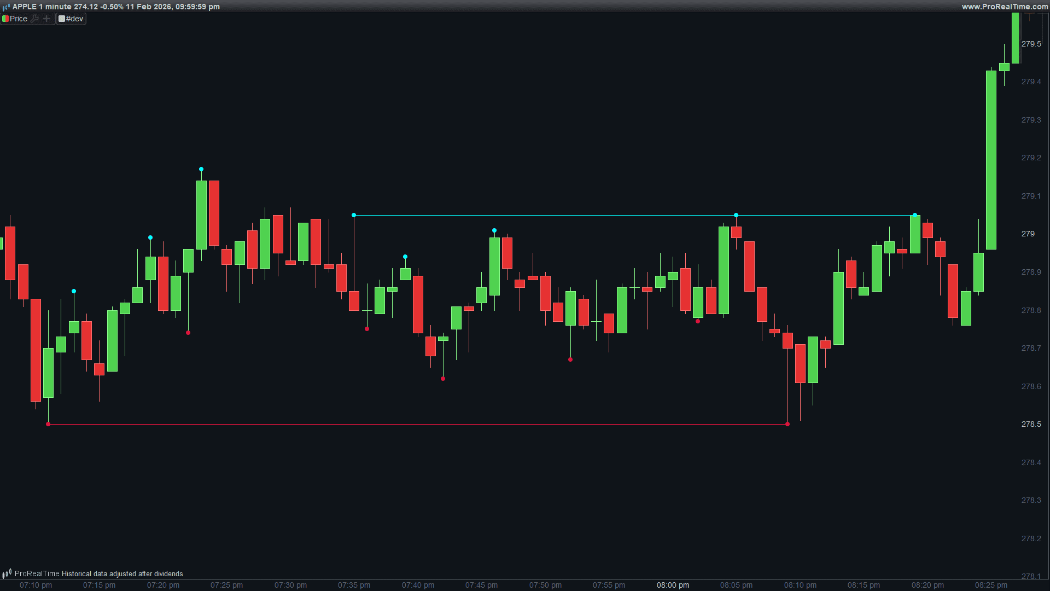Click the red-green Price color swatch

coord(5,19)
